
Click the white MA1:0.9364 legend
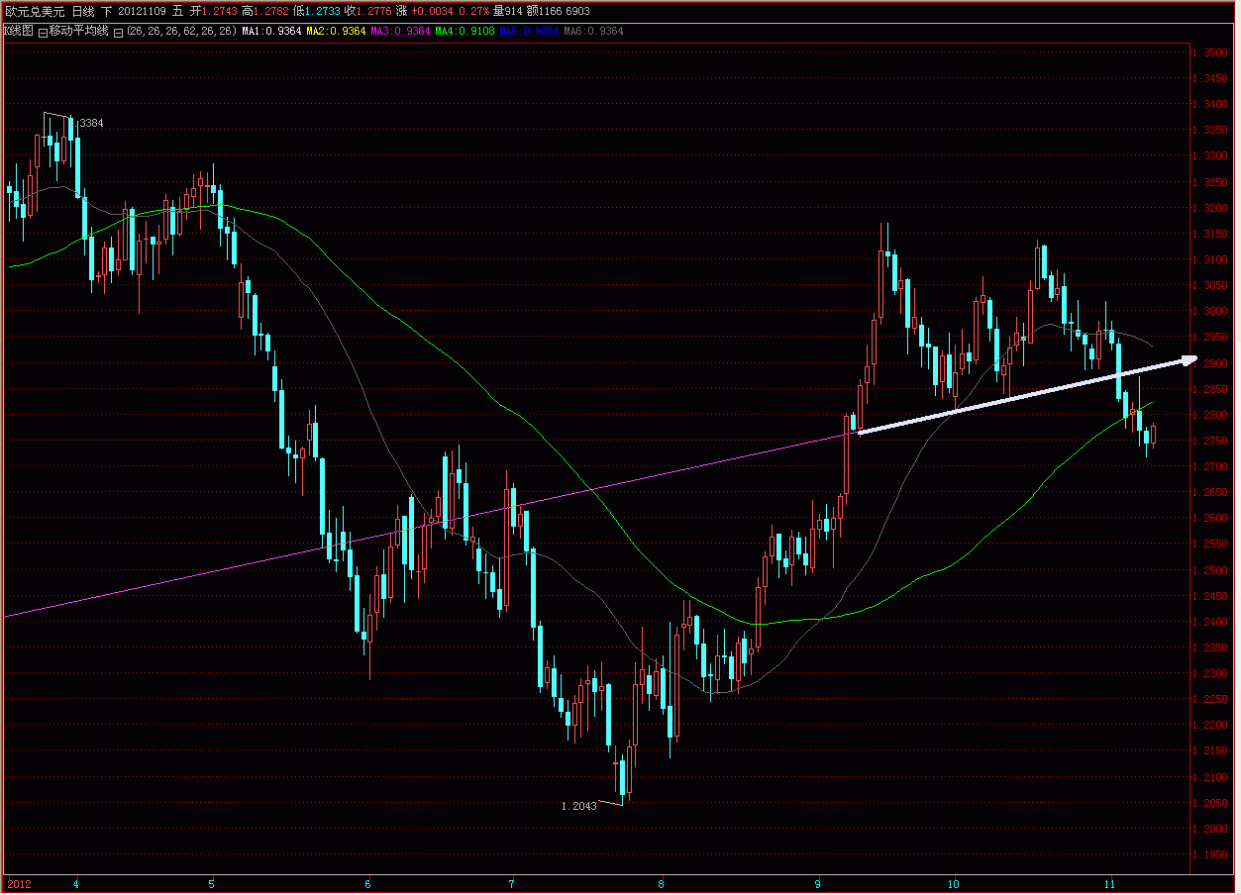click(x=271, y=31)
